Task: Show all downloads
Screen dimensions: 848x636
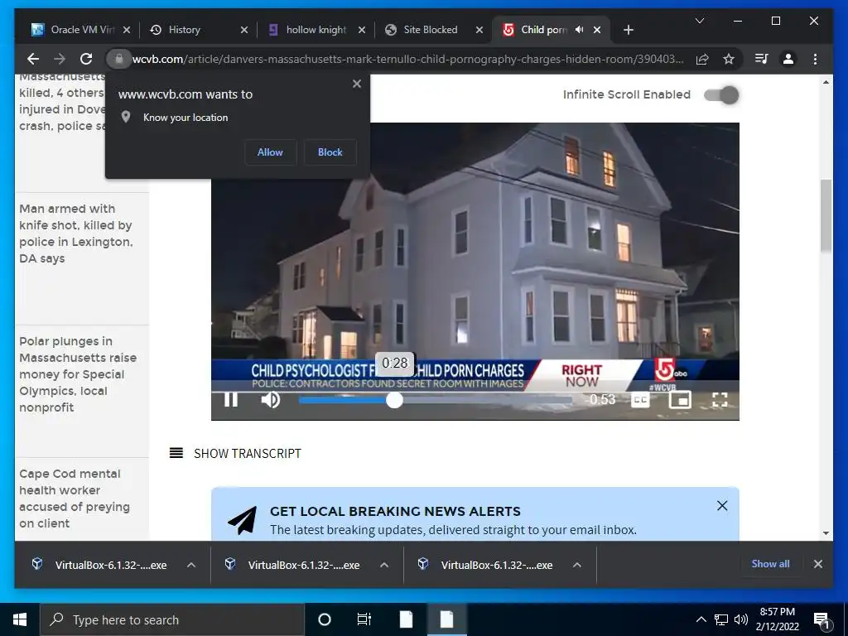Action: [x=770, y=563]
